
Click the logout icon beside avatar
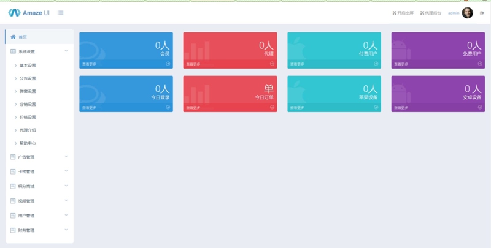pyautogui.click(x=482, y=13)
